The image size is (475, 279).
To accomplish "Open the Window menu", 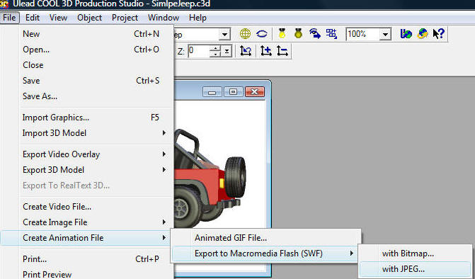I will 164,18.
